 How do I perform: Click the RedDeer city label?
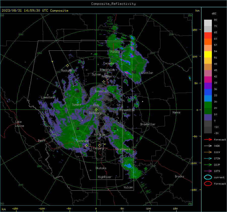(x=107, y=76)
